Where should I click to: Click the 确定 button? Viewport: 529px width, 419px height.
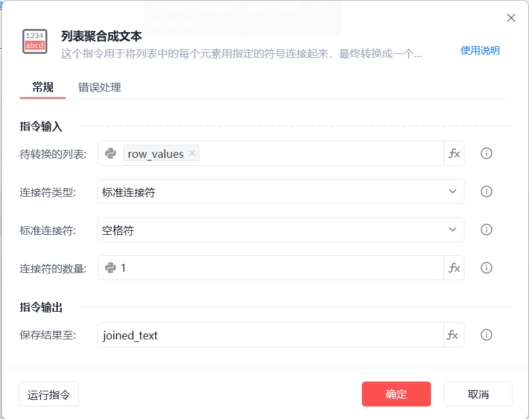[396, 394]
